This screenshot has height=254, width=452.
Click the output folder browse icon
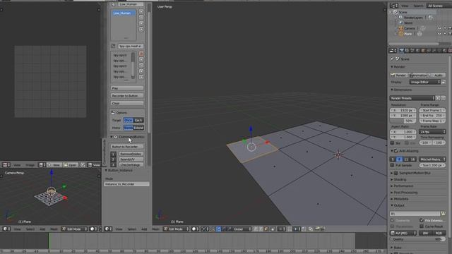443,214
